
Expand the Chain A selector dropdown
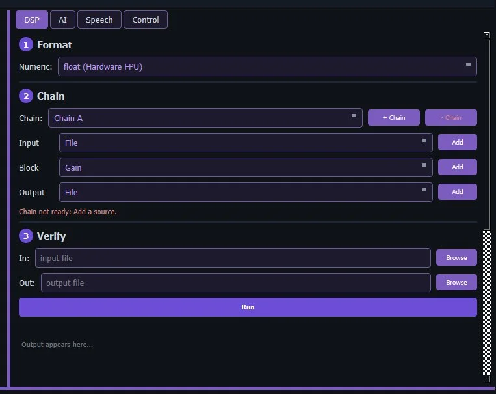(205, 118)
